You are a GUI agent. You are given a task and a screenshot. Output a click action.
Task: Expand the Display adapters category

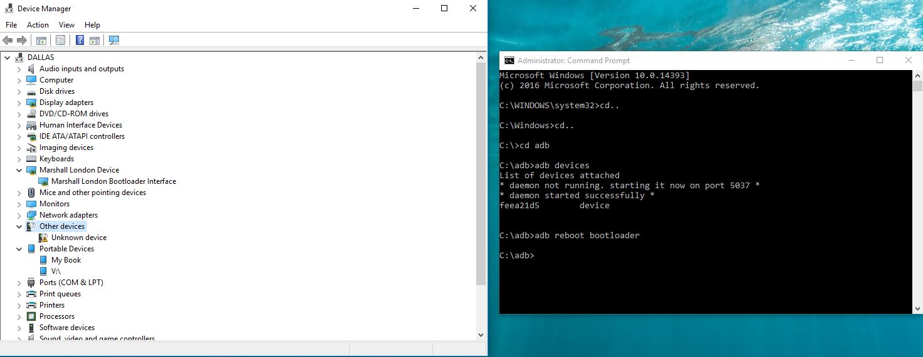pos(19,103)
